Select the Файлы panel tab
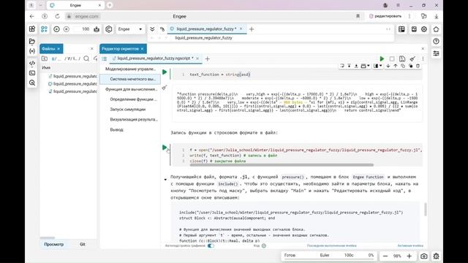This screenshot has height=263, width=468. (51, 49)
